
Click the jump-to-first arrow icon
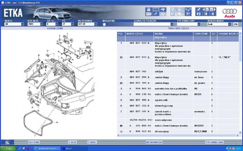click(206, 14)
